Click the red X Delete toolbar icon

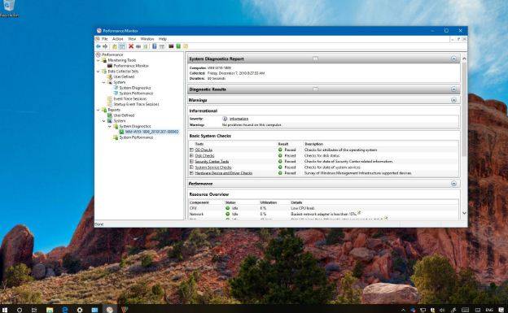point(131,46)
